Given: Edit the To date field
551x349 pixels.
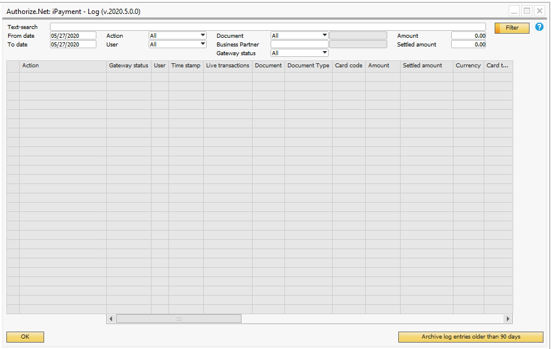Looking at the screenshot, I should [73, 44].
